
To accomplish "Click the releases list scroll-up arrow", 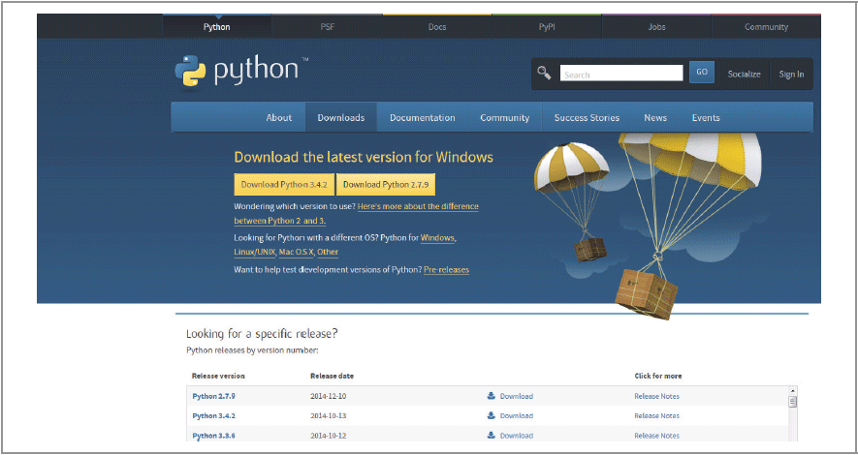I will [792, 391].
